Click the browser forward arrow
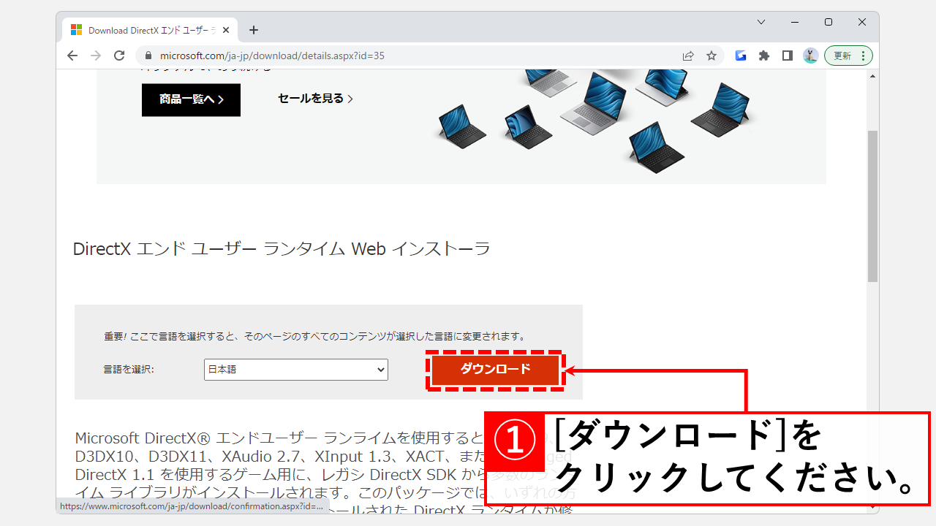936x526 pixels. click(x=95, y=56)
